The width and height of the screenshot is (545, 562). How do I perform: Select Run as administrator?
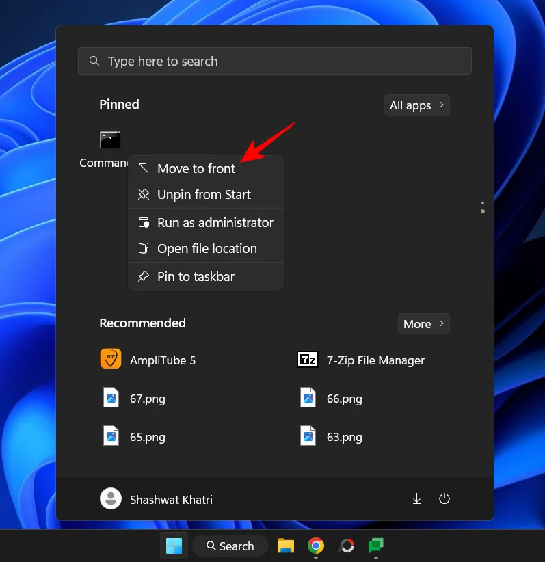(206, 223)
